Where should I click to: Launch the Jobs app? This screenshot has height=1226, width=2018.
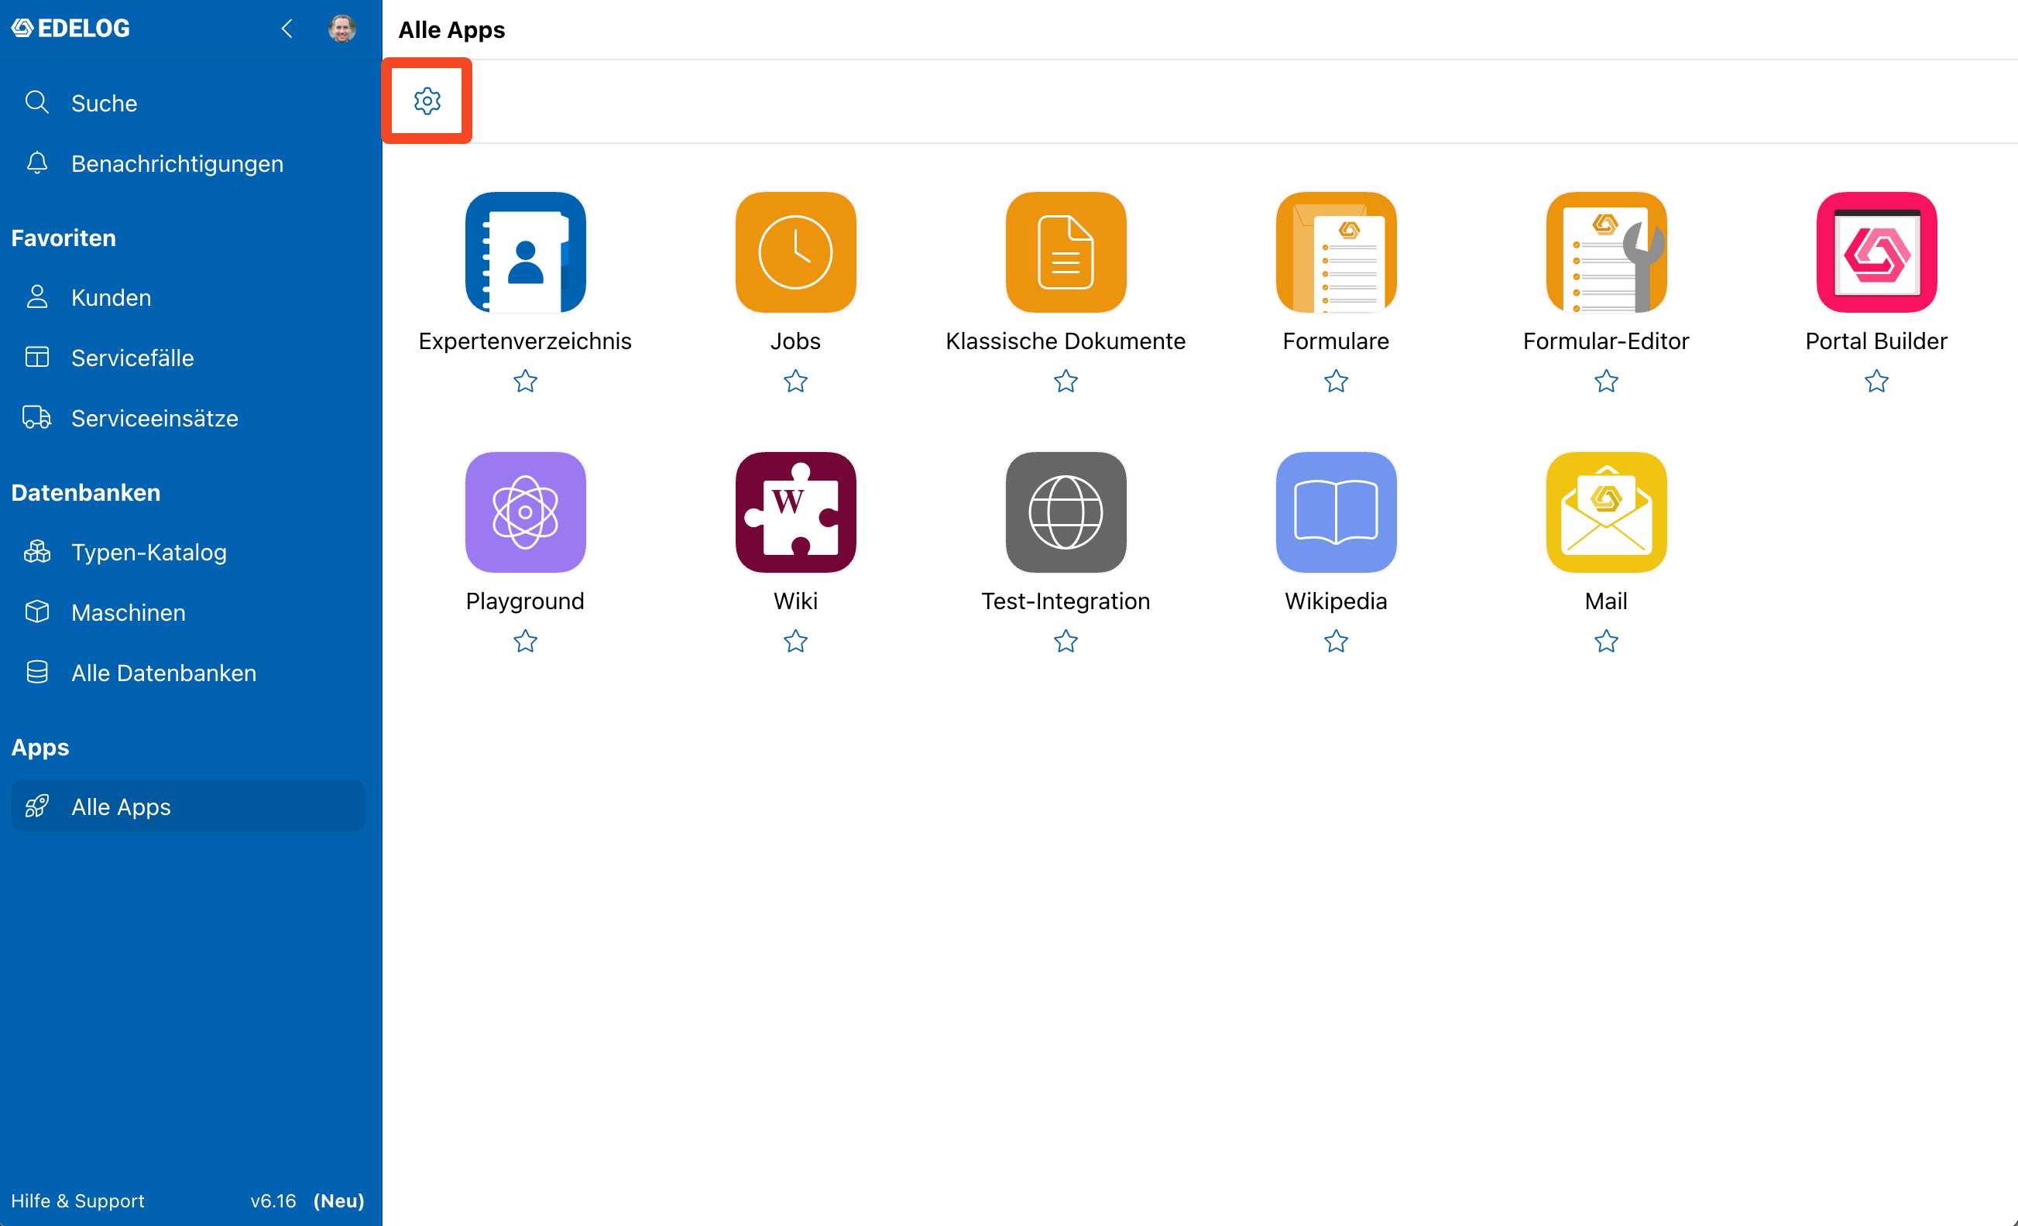[795, 252]
